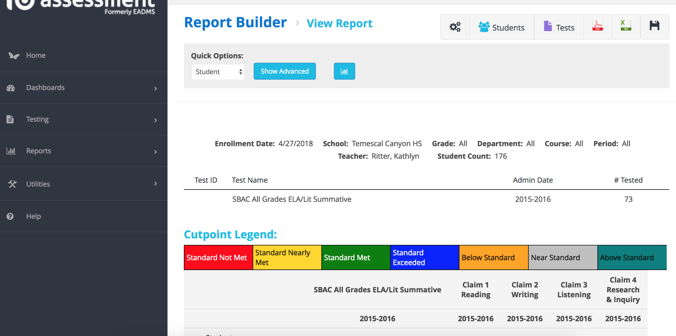The height and width of the screenshot is (336, 676).
Task: Select the Above Standard teal swatch
Action: tap(632, 257)
